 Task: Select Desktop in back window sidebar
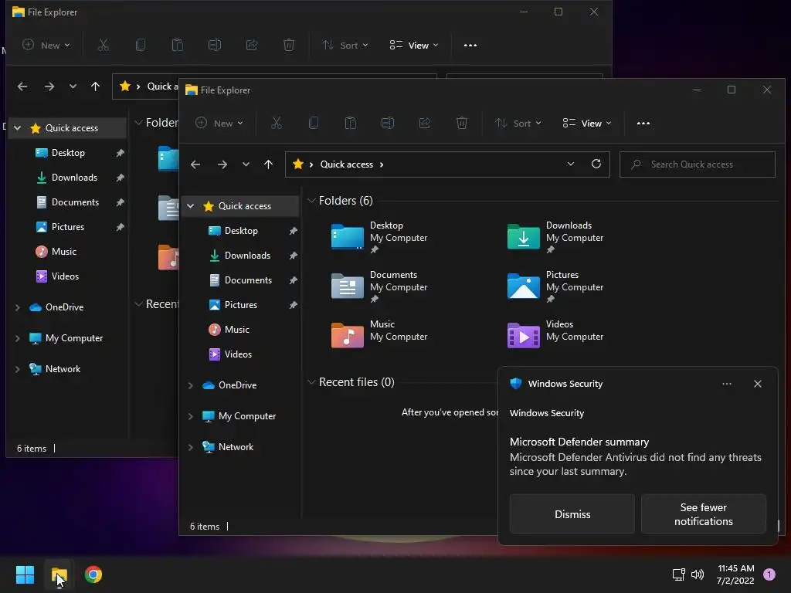coord(68,153)
